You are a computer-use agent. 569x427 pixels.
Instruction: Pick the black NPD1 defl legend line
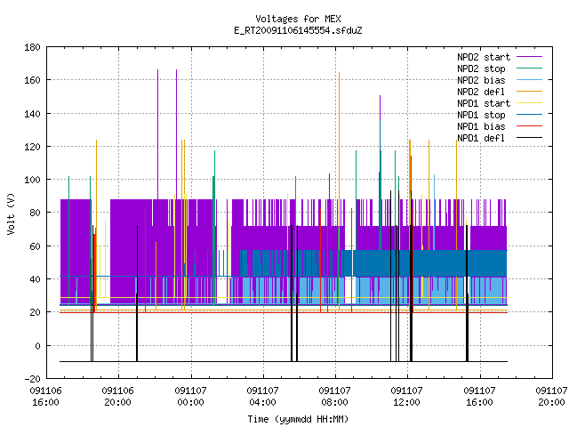tap(529, 138)
